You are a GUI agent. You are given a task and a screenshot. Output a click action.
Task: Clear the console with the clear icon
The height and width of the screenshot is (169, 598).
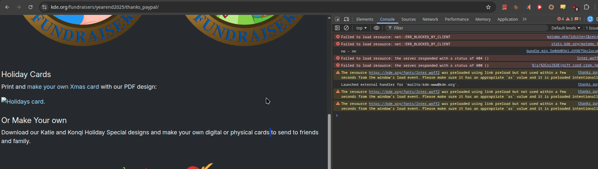pyautogui.click(x=346, y=28)
